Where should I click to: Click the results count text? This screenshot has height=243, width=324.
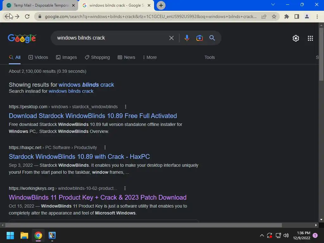(47, 71)
